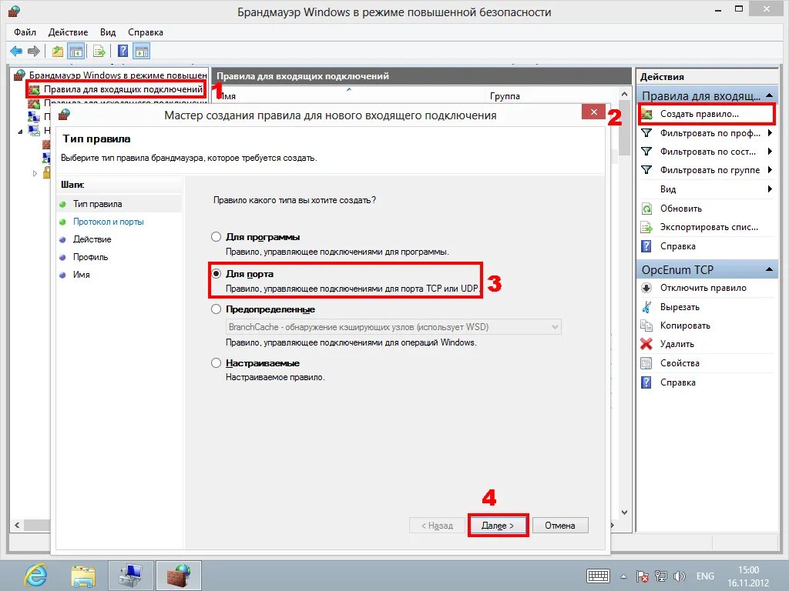Open the touch keyboard tray icon
The width and height of the screenshot is (789, 591).
click(x=598, y=576)
